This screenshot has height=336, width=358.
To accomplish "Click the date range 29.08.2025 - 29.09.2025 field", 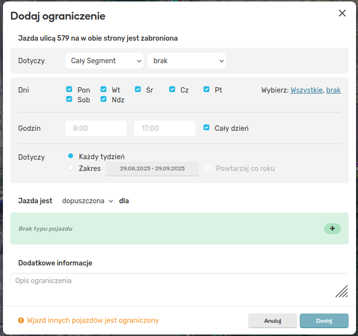I will pos(153,168).
